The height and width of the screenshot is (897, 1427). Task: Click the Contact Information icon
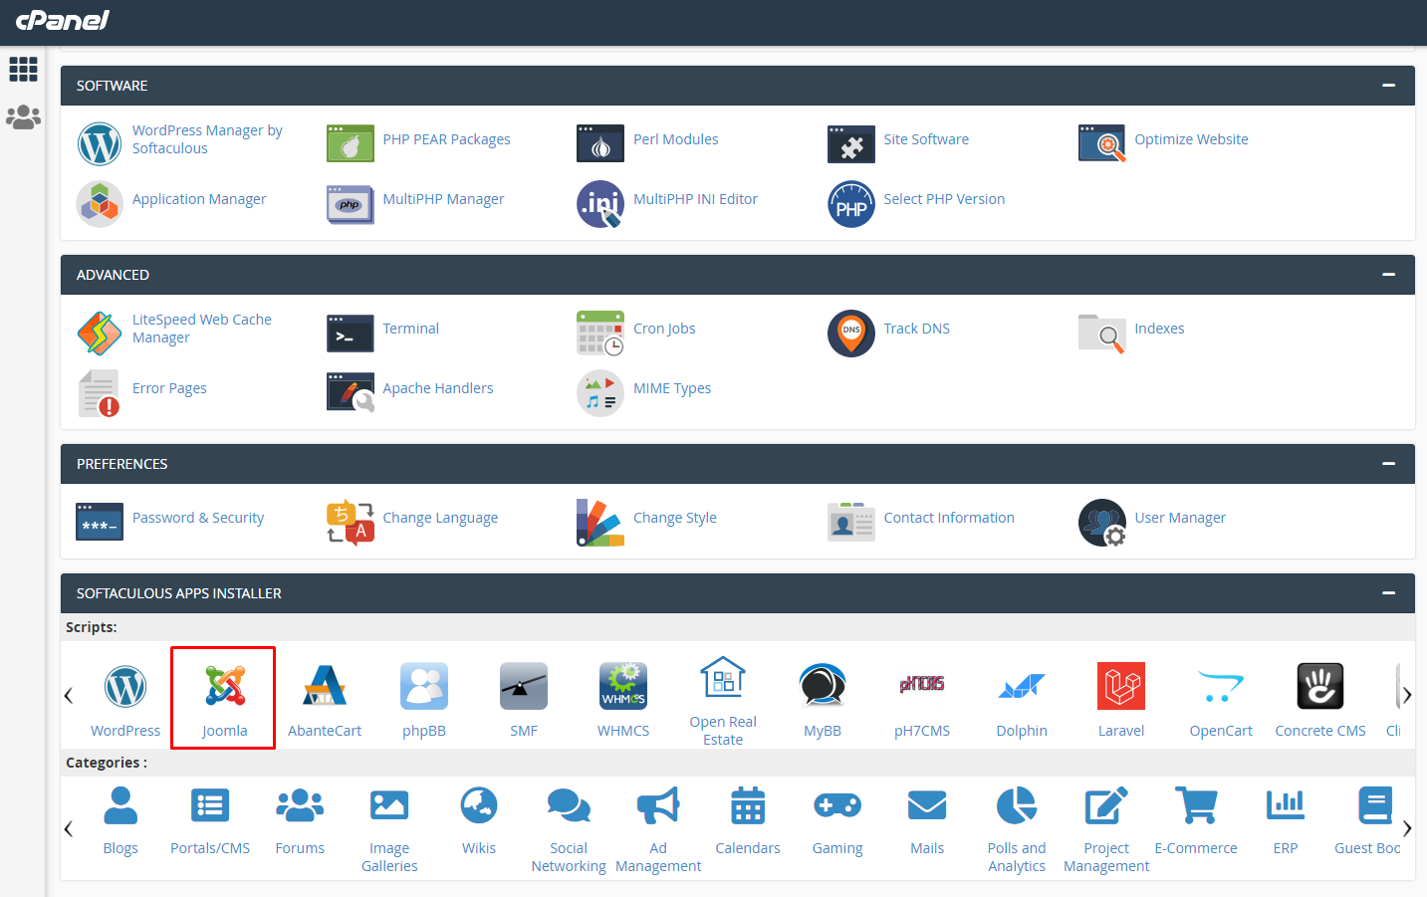coord(851,523)
